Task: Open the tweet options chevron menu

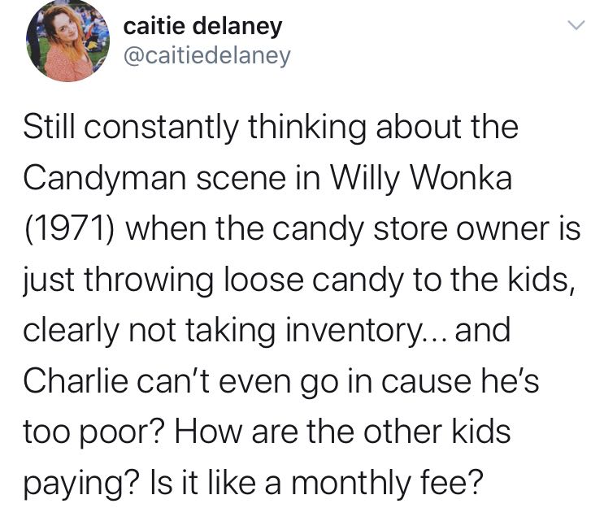Action: click(x=575, y=26)
